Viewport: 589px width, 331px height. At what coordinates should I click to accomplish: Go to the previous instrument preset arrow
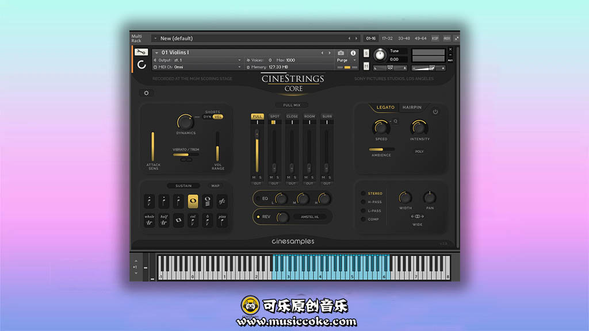[x=322, y=53]
